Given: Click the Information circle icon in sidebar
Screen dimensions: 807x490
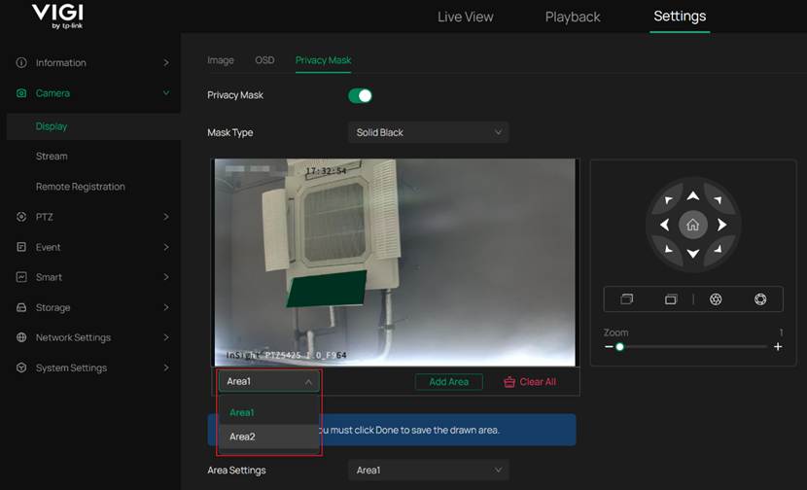Looking at the screenshot, I should point(21,63).
